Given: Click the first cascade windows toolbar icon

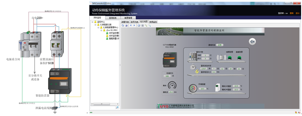Looking at the screenshot, I should pos(123,25).
